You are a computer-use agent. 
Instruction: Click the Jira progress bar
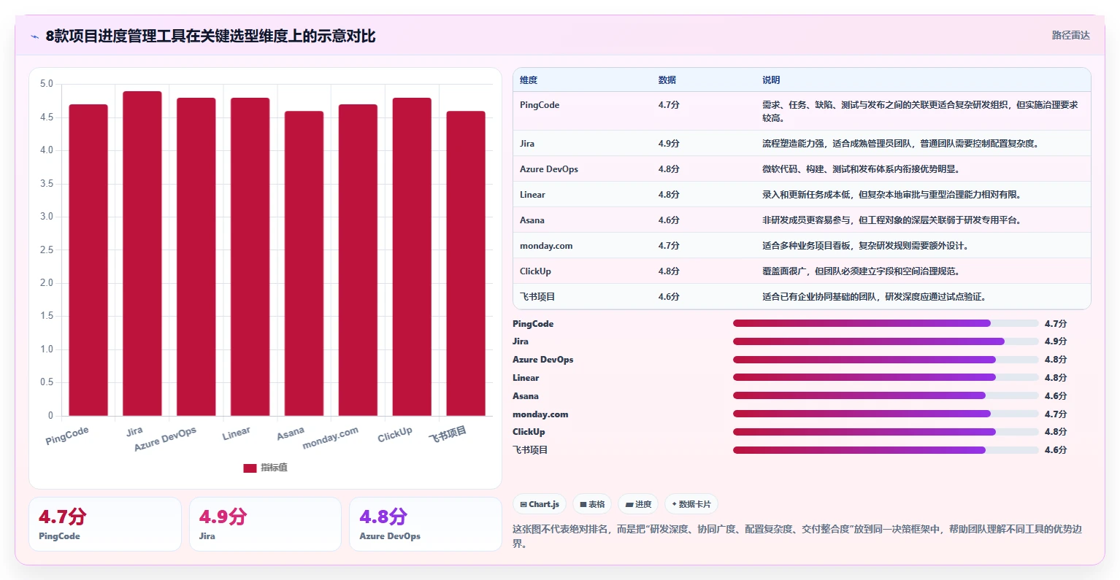tap(886, 341)
